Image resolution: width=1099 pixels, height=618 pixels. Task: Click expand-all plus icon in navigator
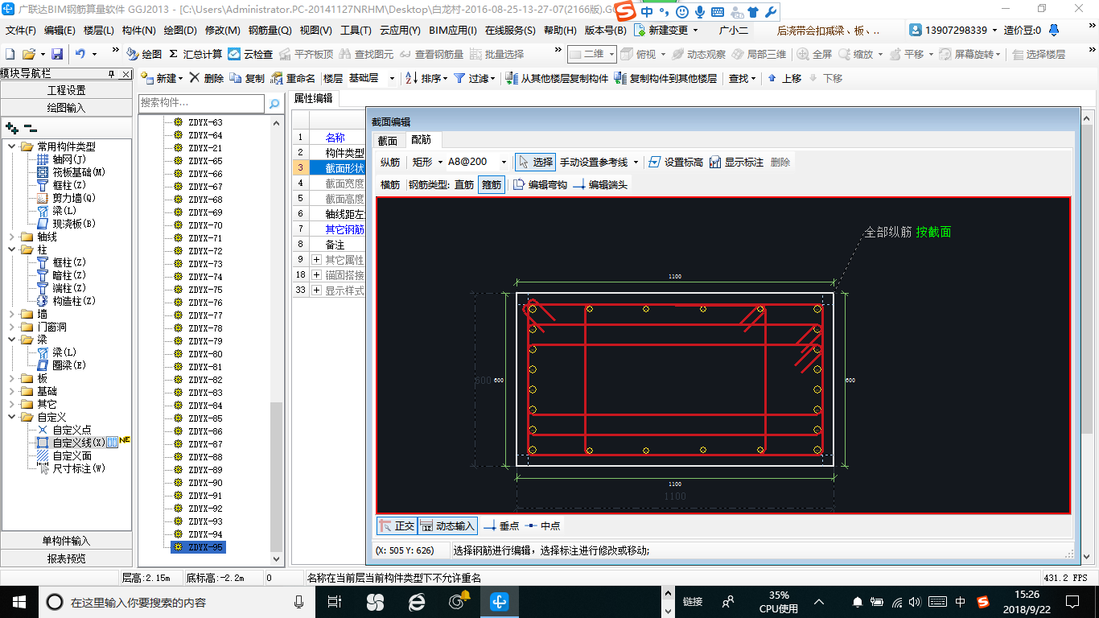[11, 127]
